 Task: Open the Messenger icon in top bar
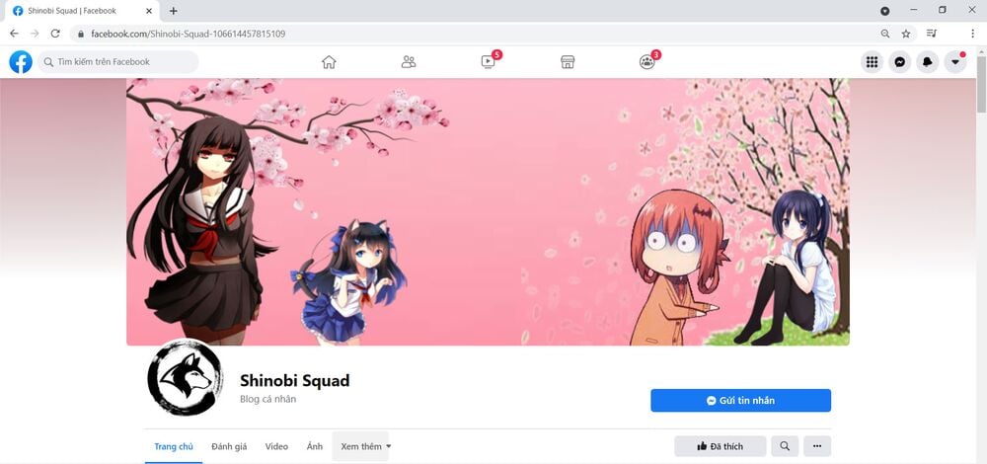[x=899, y=61]
